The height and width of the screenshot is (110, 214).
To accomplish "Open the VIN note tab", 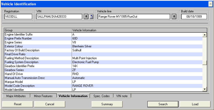I will [122, 96].
